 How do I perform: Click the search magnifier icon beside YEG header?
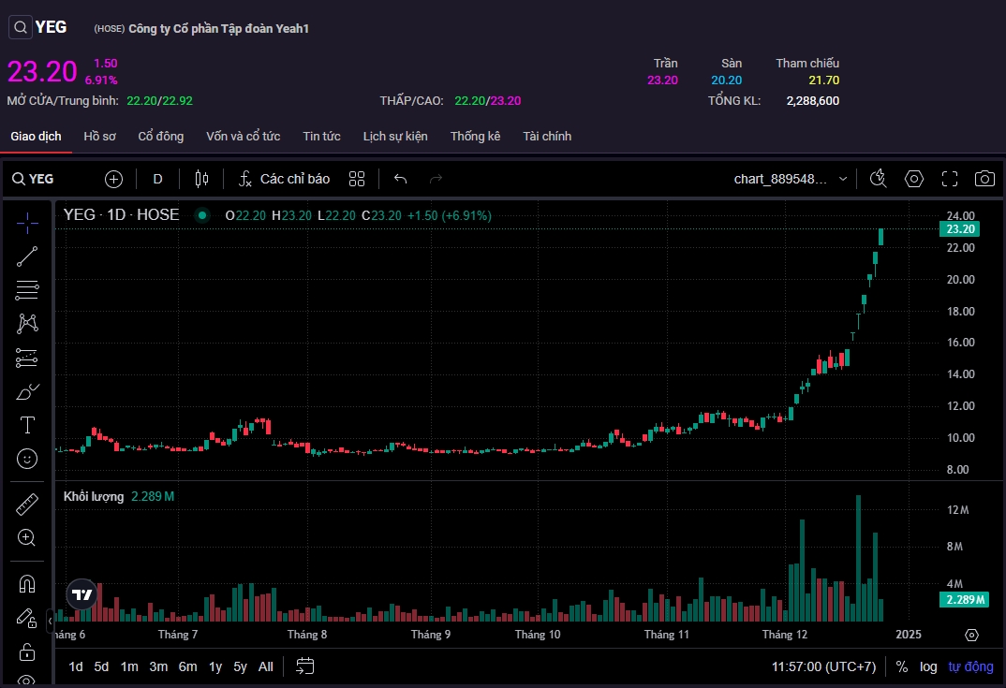pos(21,27)
